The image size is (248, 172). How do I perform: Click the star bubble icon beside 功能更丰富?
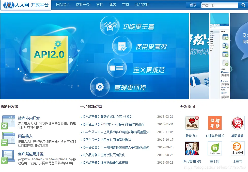point(110,26)
